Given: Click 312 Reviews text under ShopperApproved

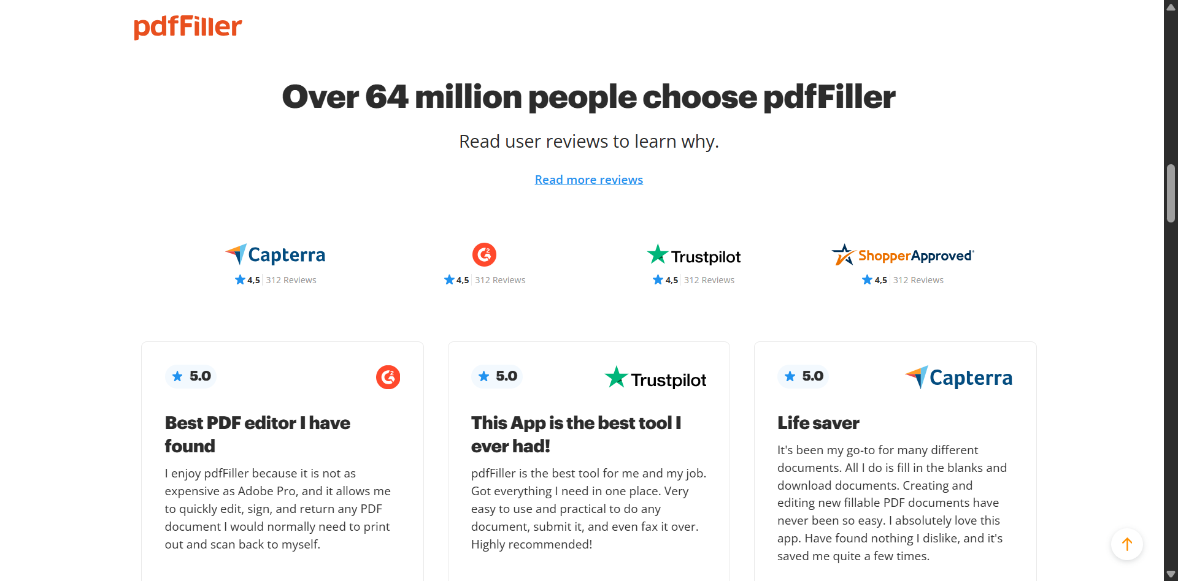Looking at the screenshot, I should 918,280.
